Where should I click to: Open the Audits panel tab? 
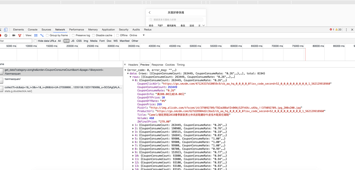click(136, 30)
